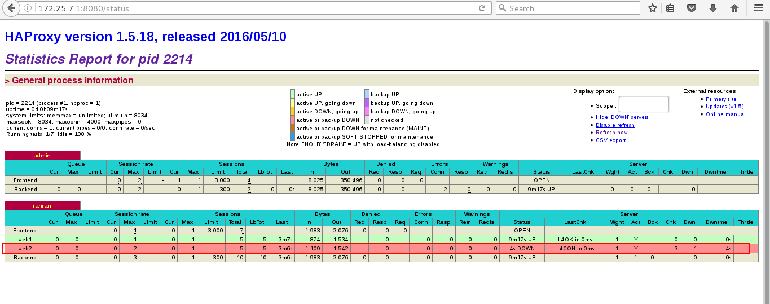Click the admin proxy title

point(42,155)
